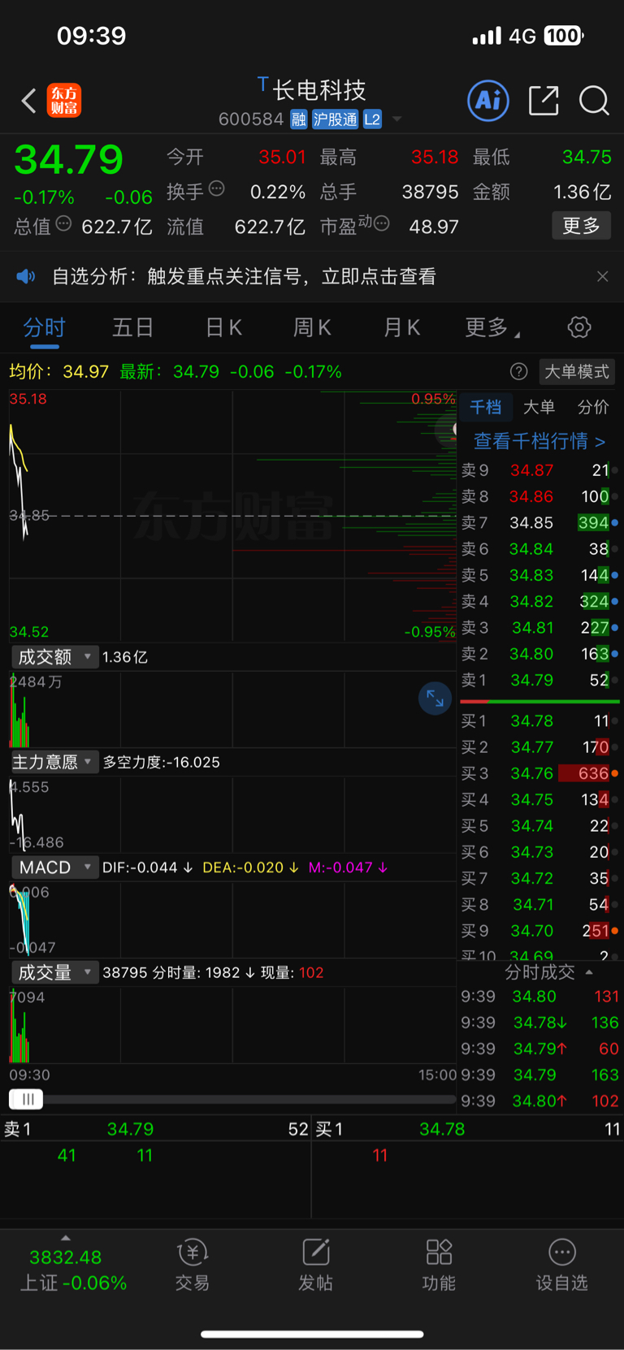Tap info icon next to 换手
624x1350 pixels.
coord(217,188)
